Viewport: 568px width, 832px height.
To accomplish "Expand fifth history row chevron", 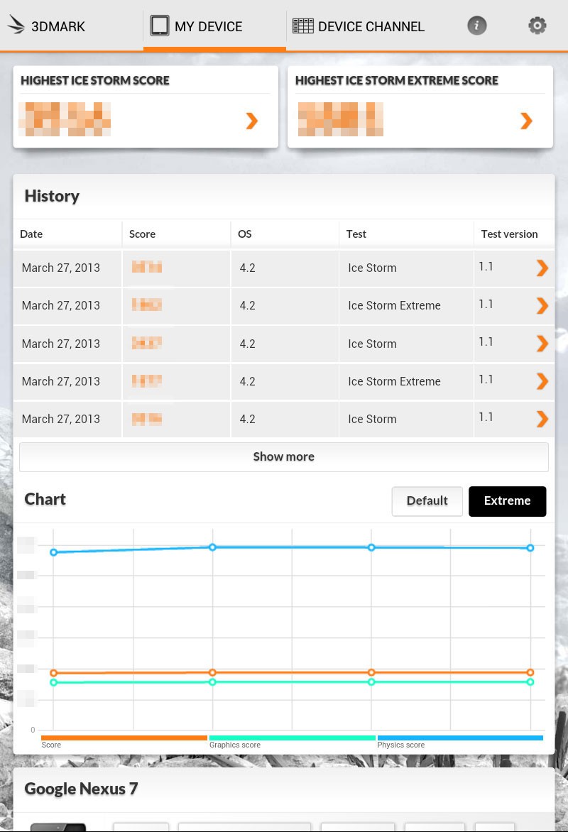I will click(x=542, y=419).
